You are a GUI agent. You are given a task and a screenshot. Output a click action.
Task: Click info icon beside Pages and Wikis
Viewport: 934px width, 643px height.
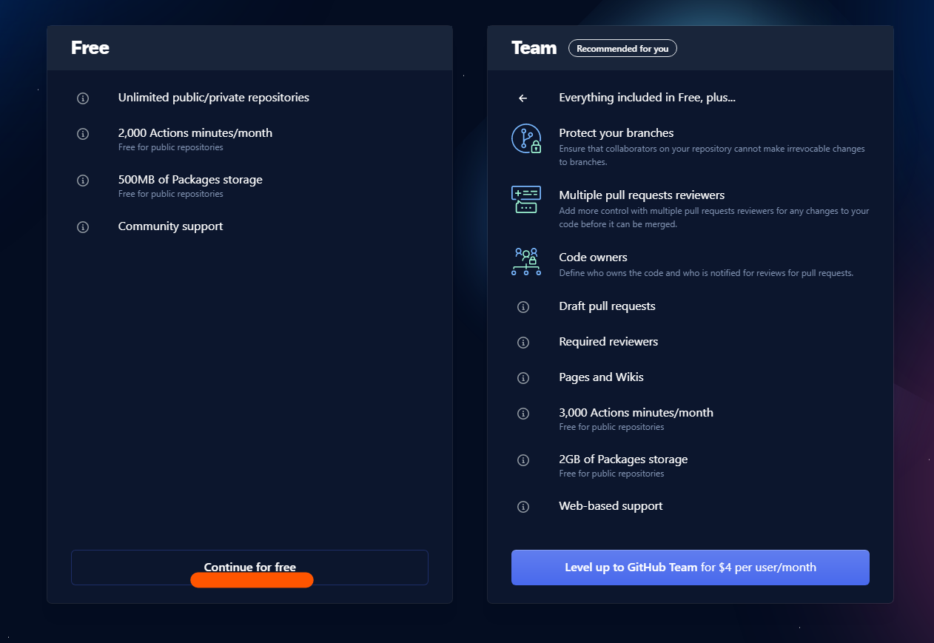(523, 378)
